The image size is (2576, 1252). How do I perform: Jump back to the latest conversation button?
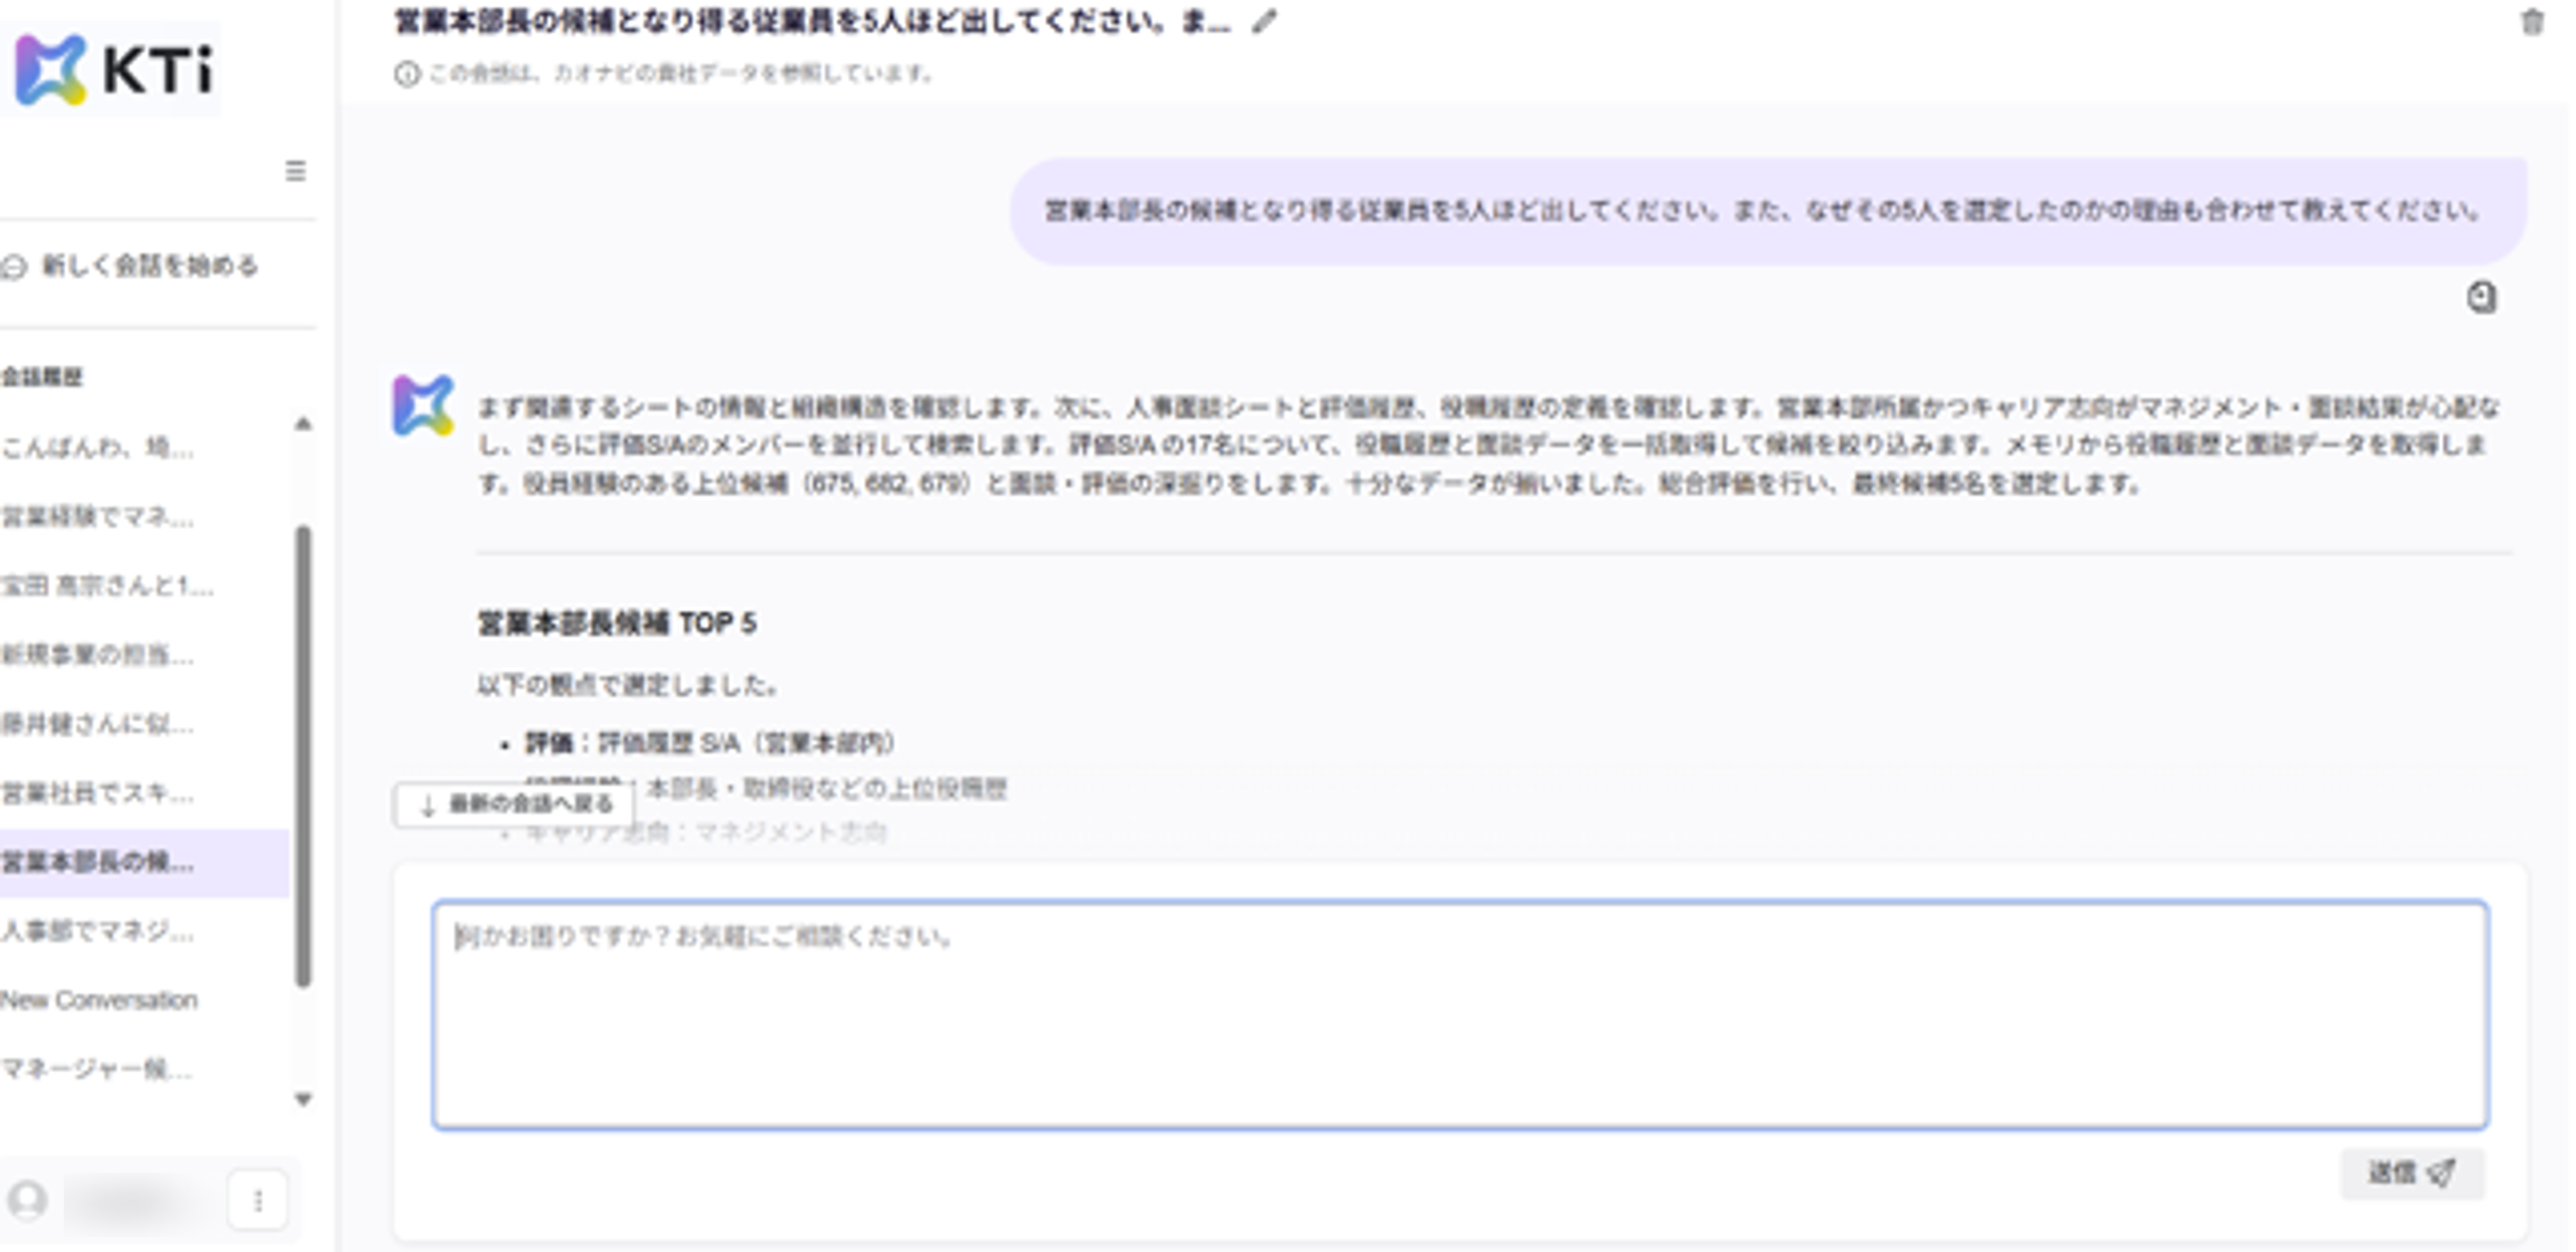513,804
